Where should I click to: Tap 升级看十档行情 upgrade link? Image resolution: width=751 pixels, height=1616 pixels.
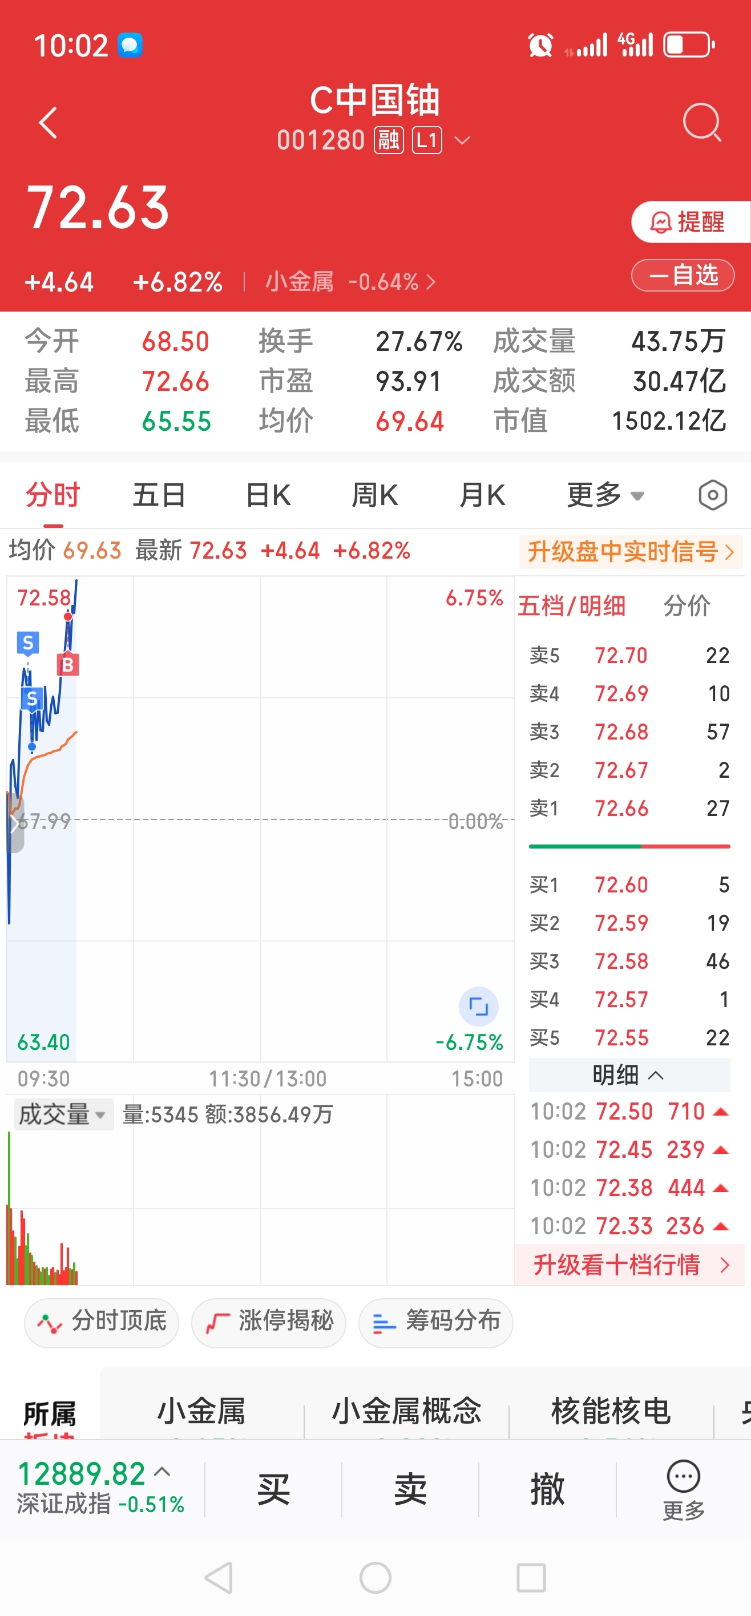click(x=629, y=1264)
